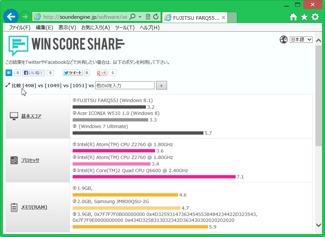Screen dimensions: 325x237
Task: Click the globe icon beside the language selector
Action: click(283, 39)
